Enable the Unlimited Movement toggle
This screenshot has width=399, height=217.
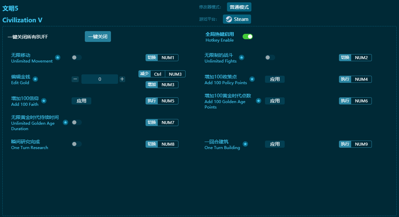pyautogui.click(x=77, y=57)
